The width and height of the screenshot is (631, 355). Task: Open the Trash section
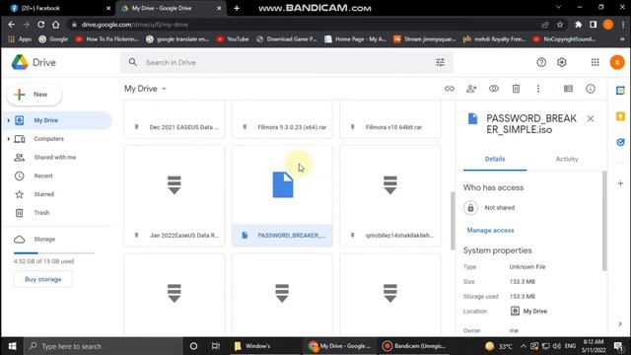[x=41, y=213]
